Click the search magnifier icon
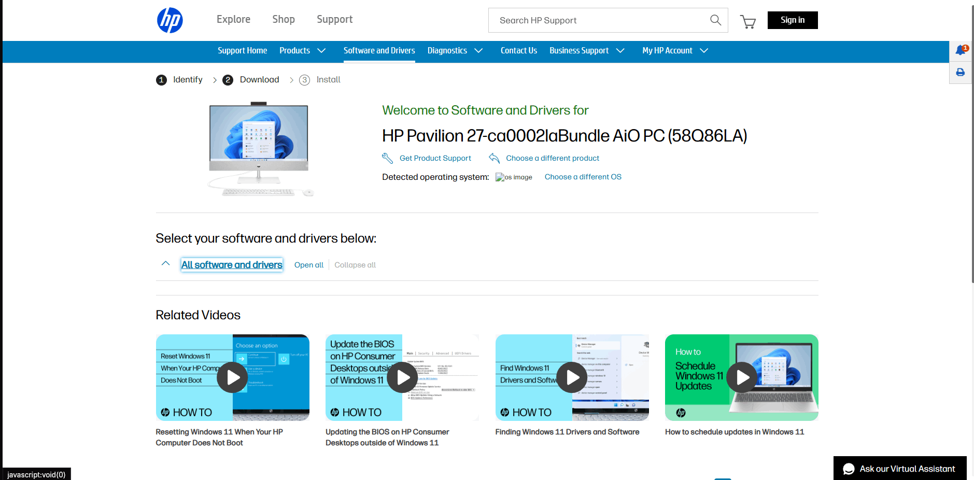The image size is (974, 480). pos(715,20)
